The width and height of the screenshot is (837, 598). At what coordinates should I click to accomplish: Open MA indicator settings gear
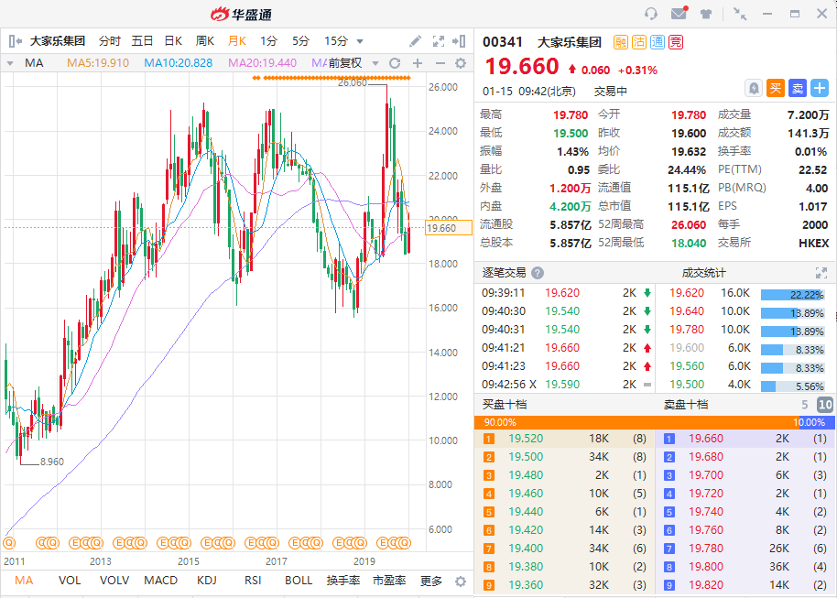460,63
